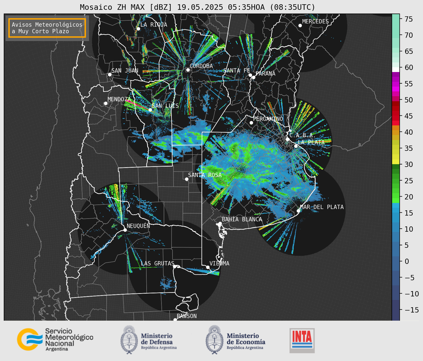Click the Viedma city marker dot
The width and height of the screenshot is (423, 361).
click(x=208, y=267)
